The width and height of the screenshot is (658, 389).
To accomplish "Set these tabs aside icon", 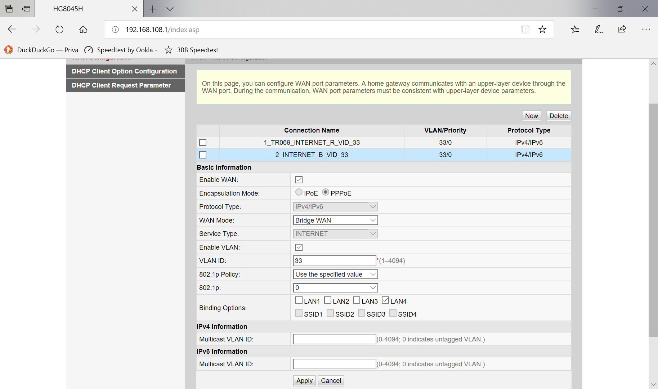I will (x=26, y=9).
